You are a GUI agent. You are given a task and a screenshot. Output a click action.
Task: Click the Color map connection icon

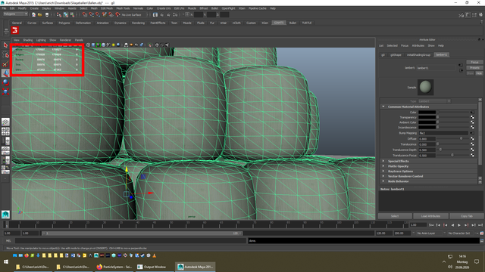click(x=472, y=113)
